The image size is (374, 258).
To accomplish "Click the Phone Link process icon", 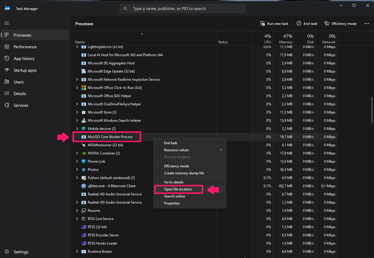I will pyautogui.click(x=83, y=161).
